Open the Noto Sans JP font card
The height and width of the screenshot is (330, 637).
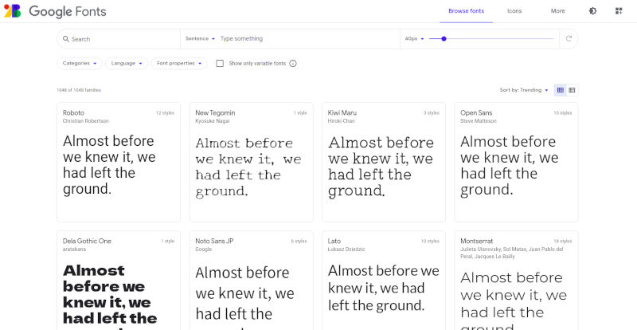(251, 281)
